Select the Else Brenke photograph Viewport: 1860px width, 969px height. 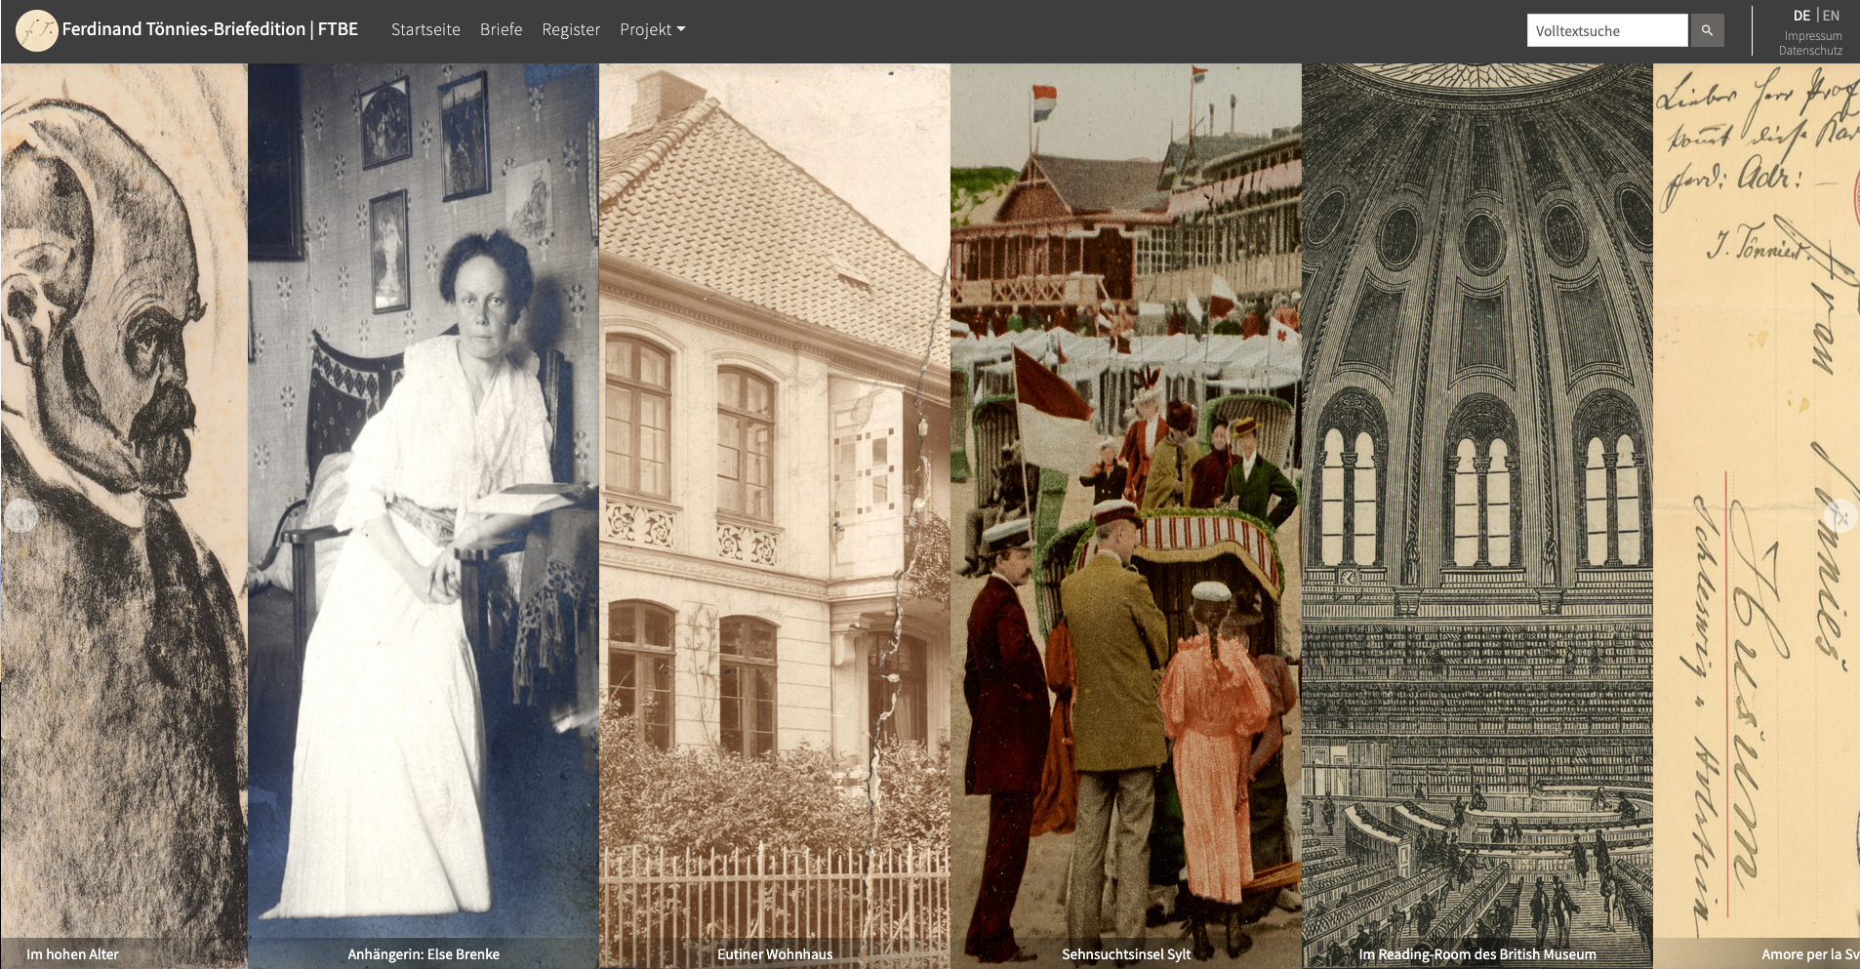click(x=423, y=488)
